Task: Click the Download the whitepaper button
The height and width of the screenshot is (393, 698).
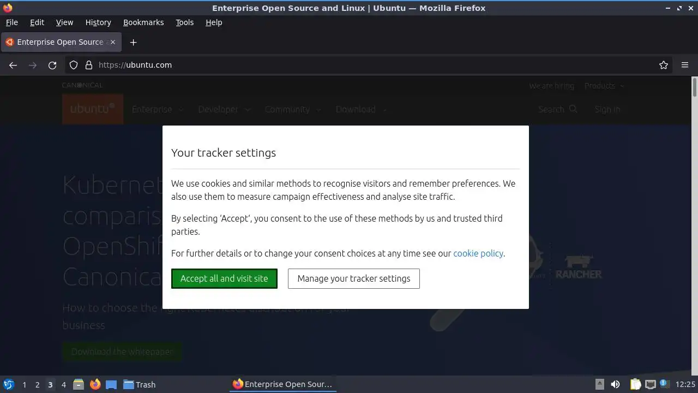Action: tap(122, 352)
